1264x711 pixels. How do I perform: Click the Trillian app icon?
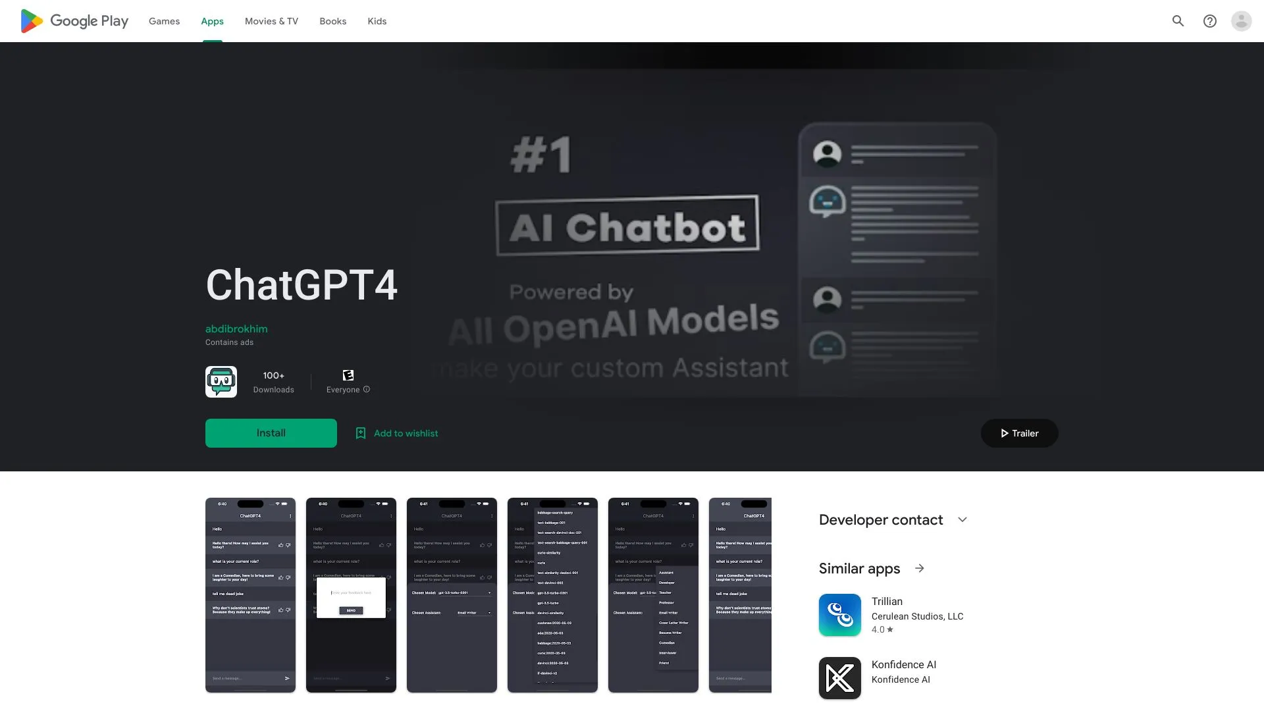(x=839, y=615)
